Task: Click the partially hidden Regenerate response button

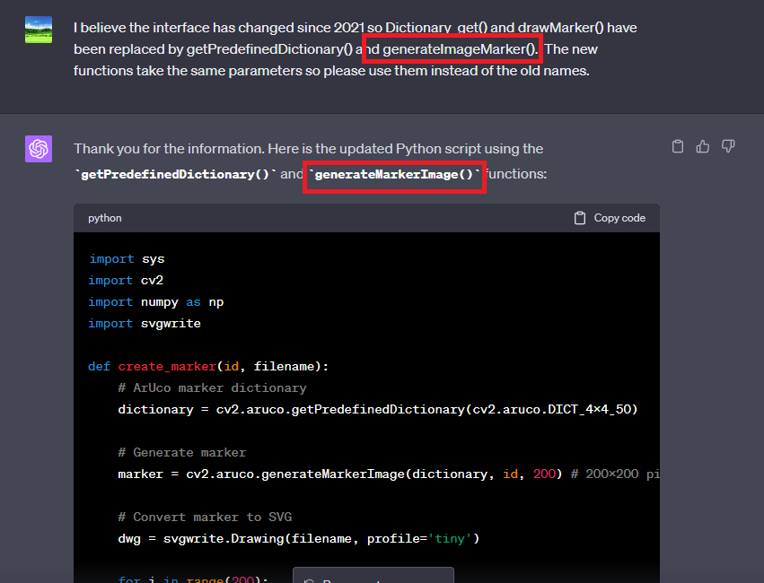Action: click(373, 577)
